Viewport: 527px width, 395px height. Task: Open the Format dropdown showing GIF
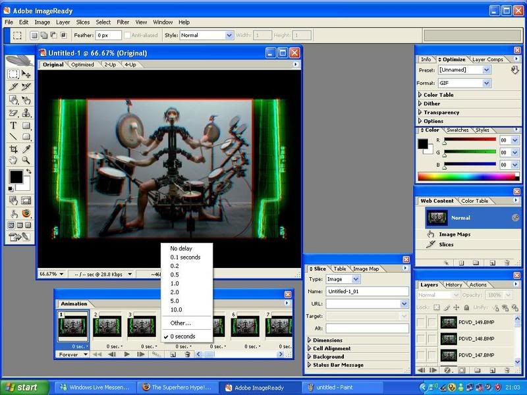pos(486,83)
